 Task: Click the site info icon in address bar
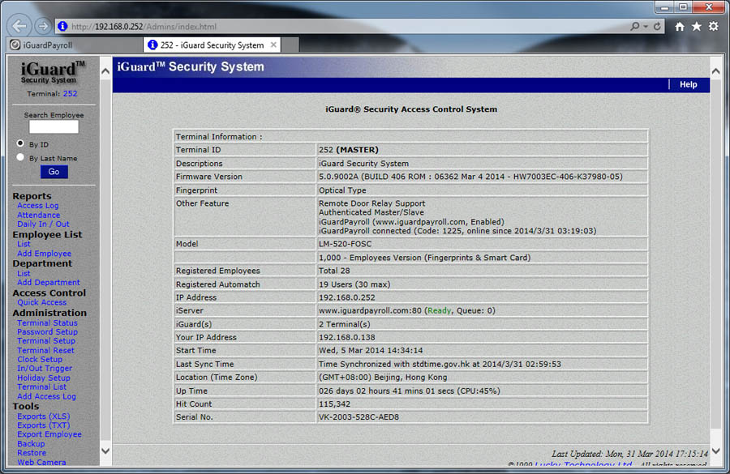(62, 27)
